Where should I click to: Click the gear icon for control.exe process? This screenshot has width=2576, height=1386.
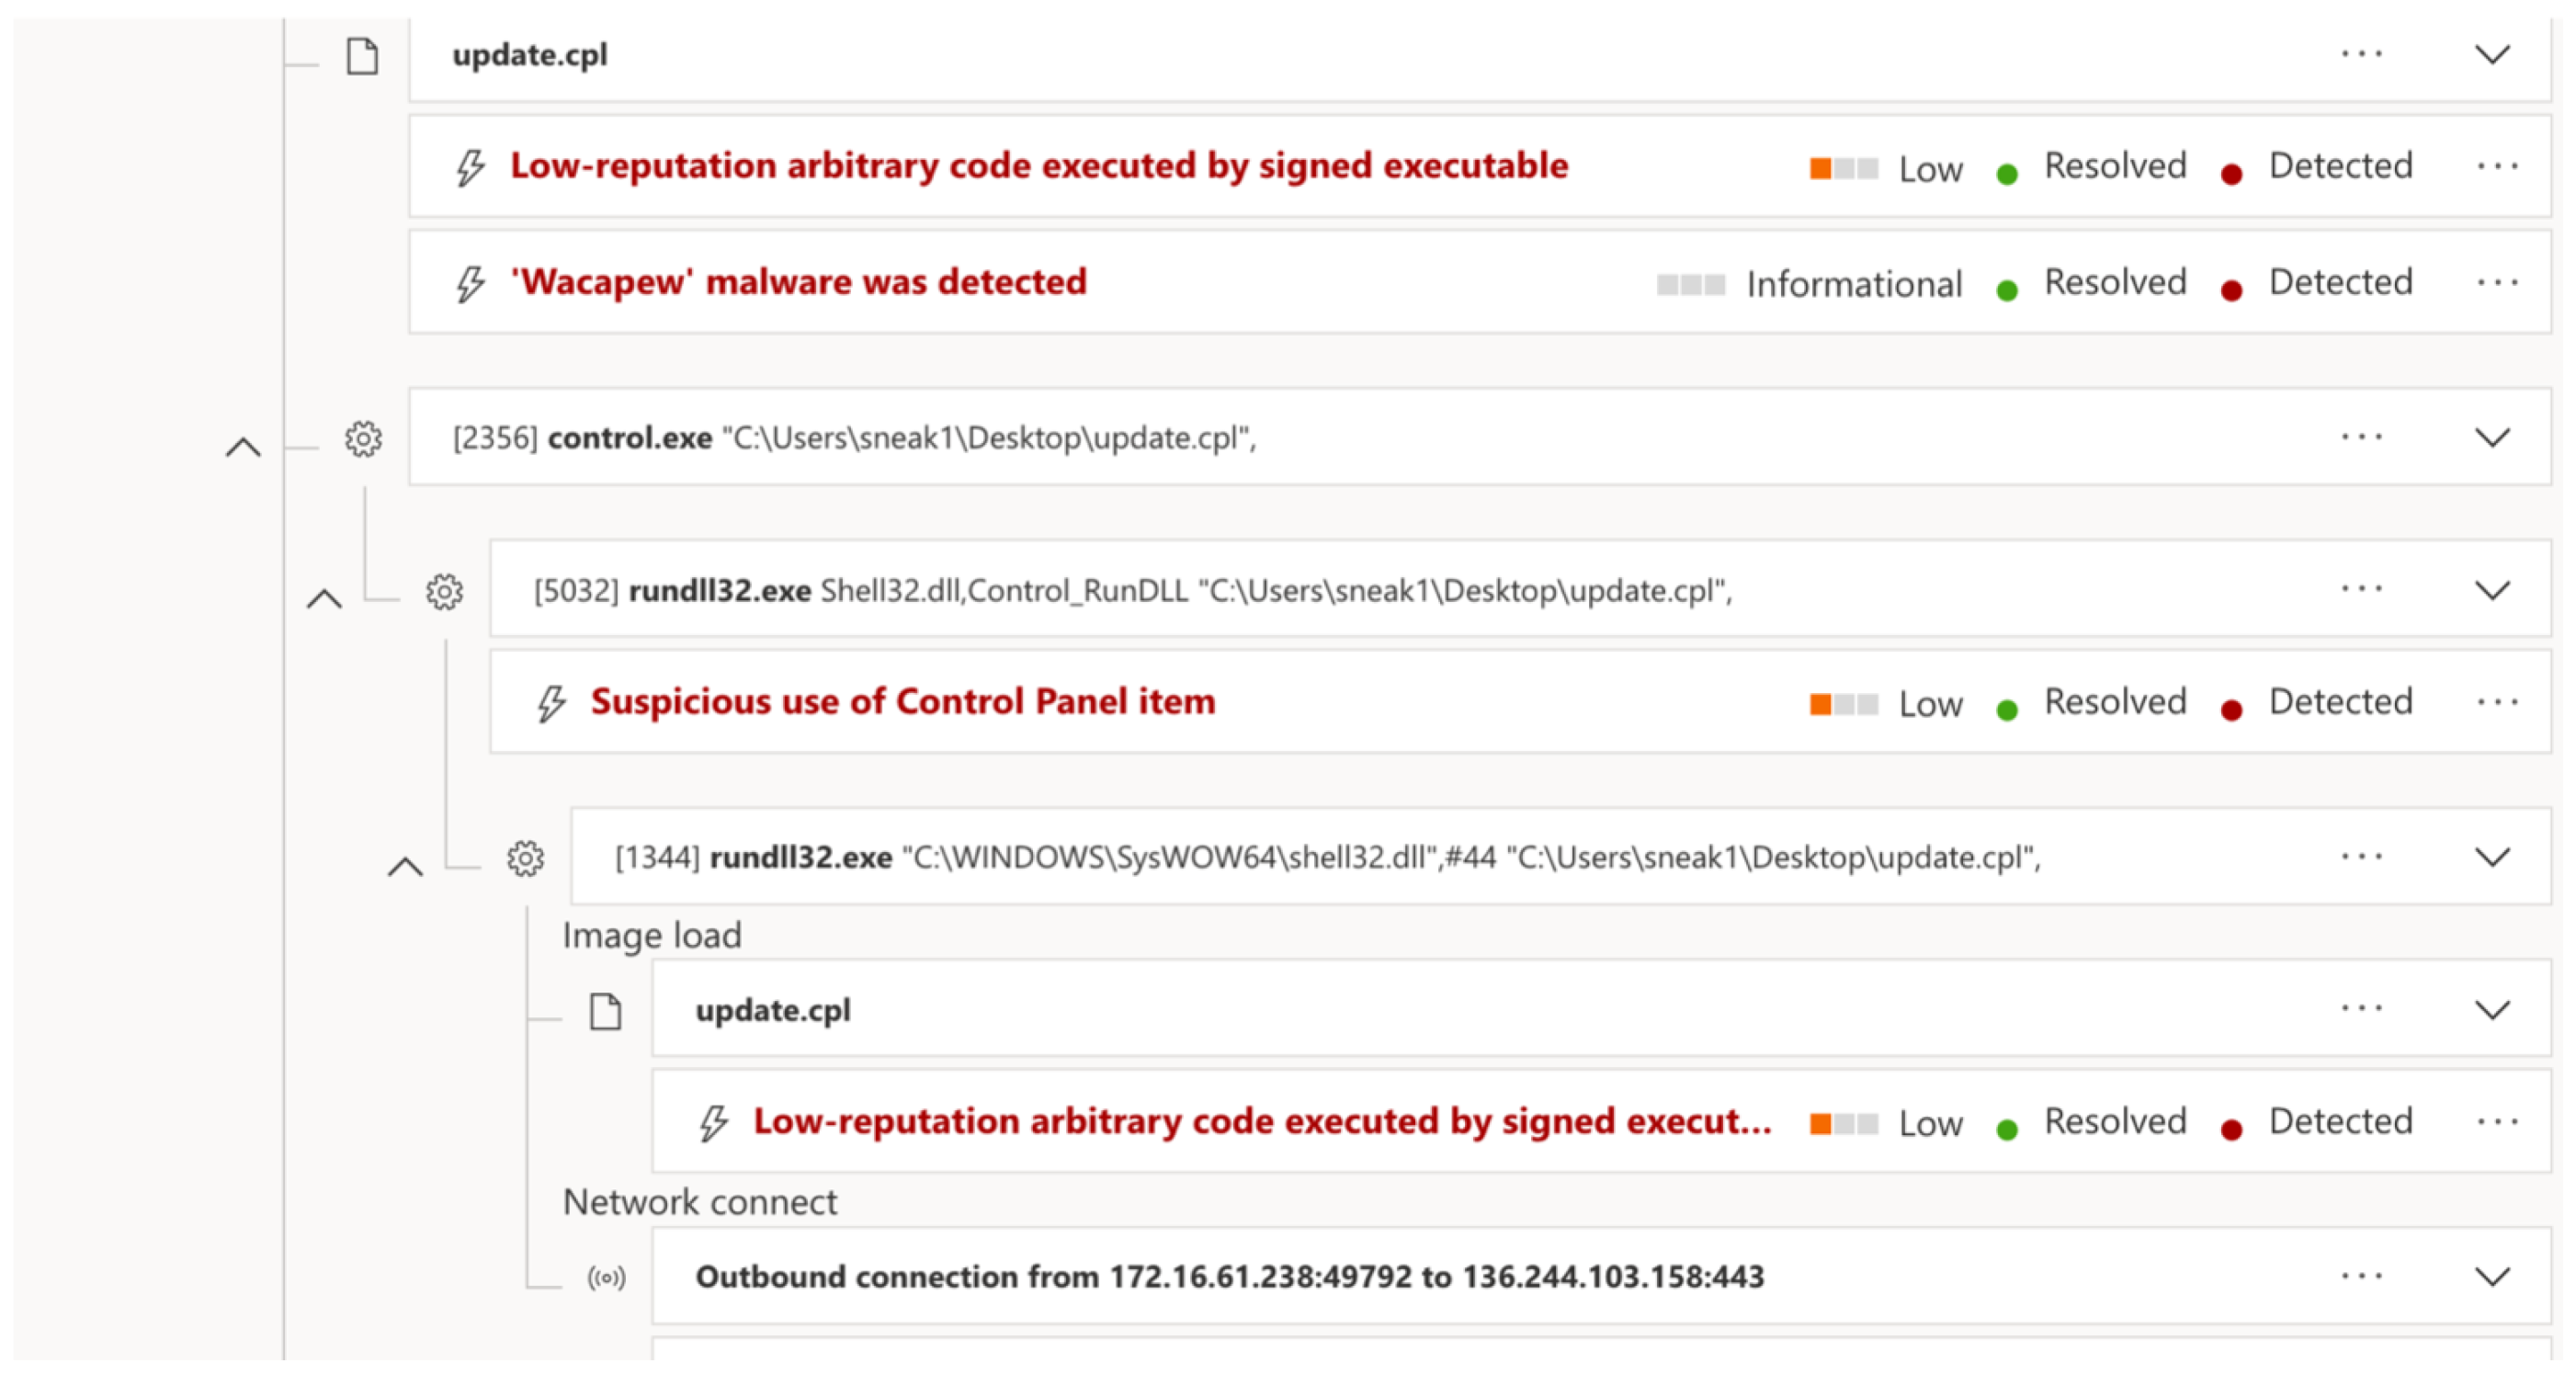[x=363, y=439]
